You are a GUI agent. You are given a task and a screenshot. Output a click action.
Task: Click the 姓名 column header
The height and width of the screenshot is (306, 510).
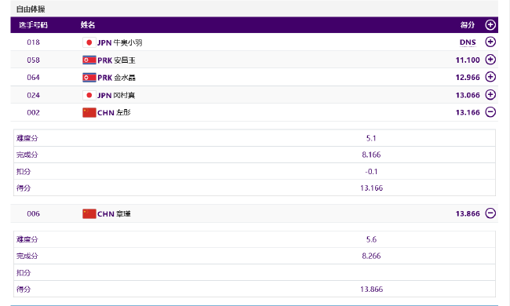88,25
